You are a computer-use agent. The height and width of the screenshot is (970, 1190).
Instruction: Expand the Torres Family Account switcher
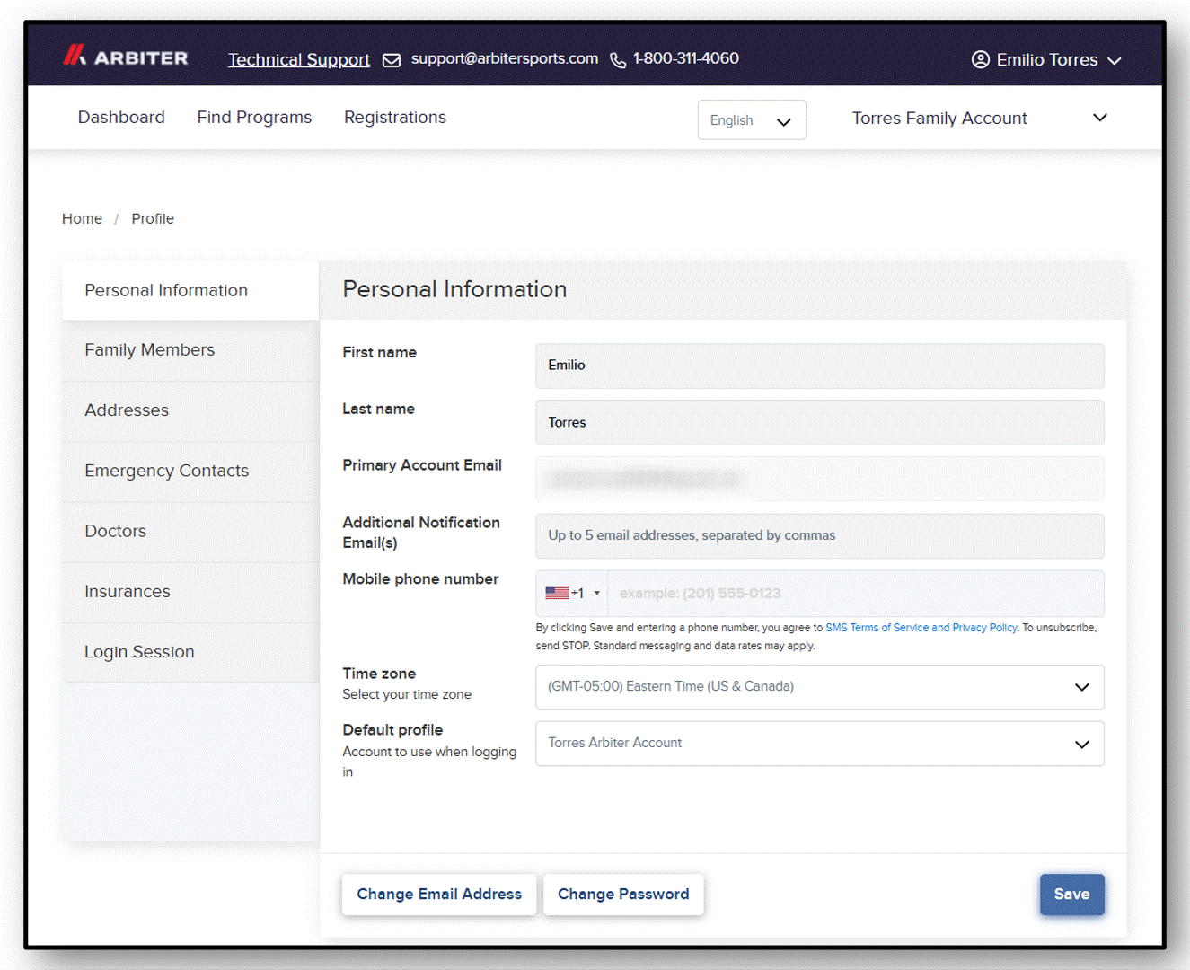pyautogui.click(x=980, y=119)
